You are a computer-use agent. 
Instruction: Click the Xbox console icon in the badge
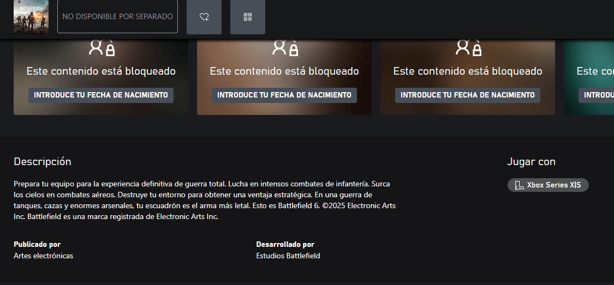pyautogui.click(x=519, y=185)
